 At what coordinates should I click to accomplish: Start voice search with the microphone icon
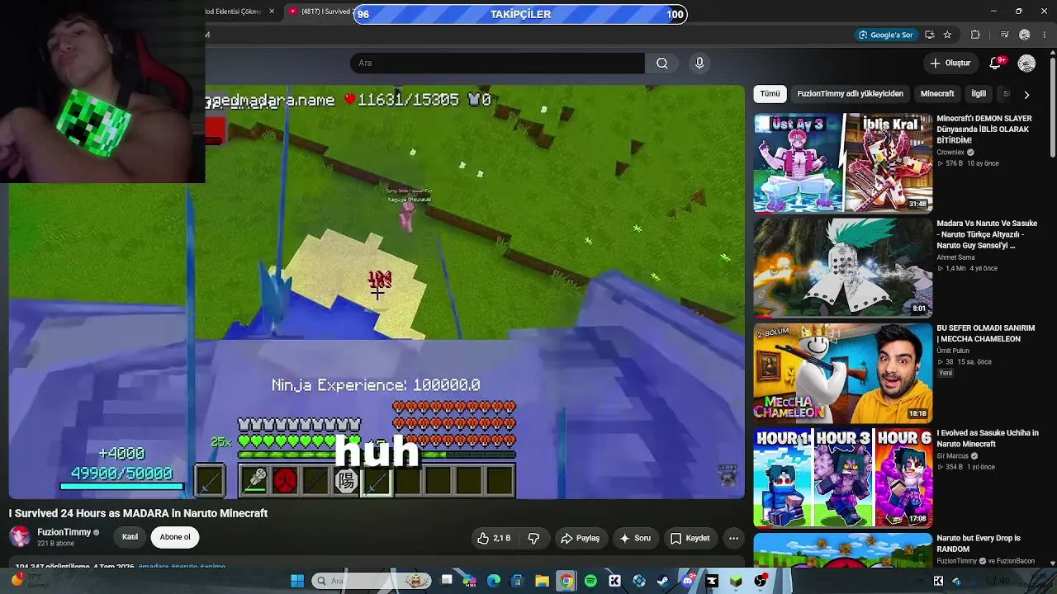699,64
